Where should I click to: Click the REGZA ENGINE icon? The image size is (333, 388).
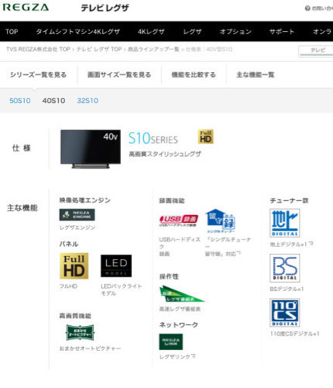(77, 214)
